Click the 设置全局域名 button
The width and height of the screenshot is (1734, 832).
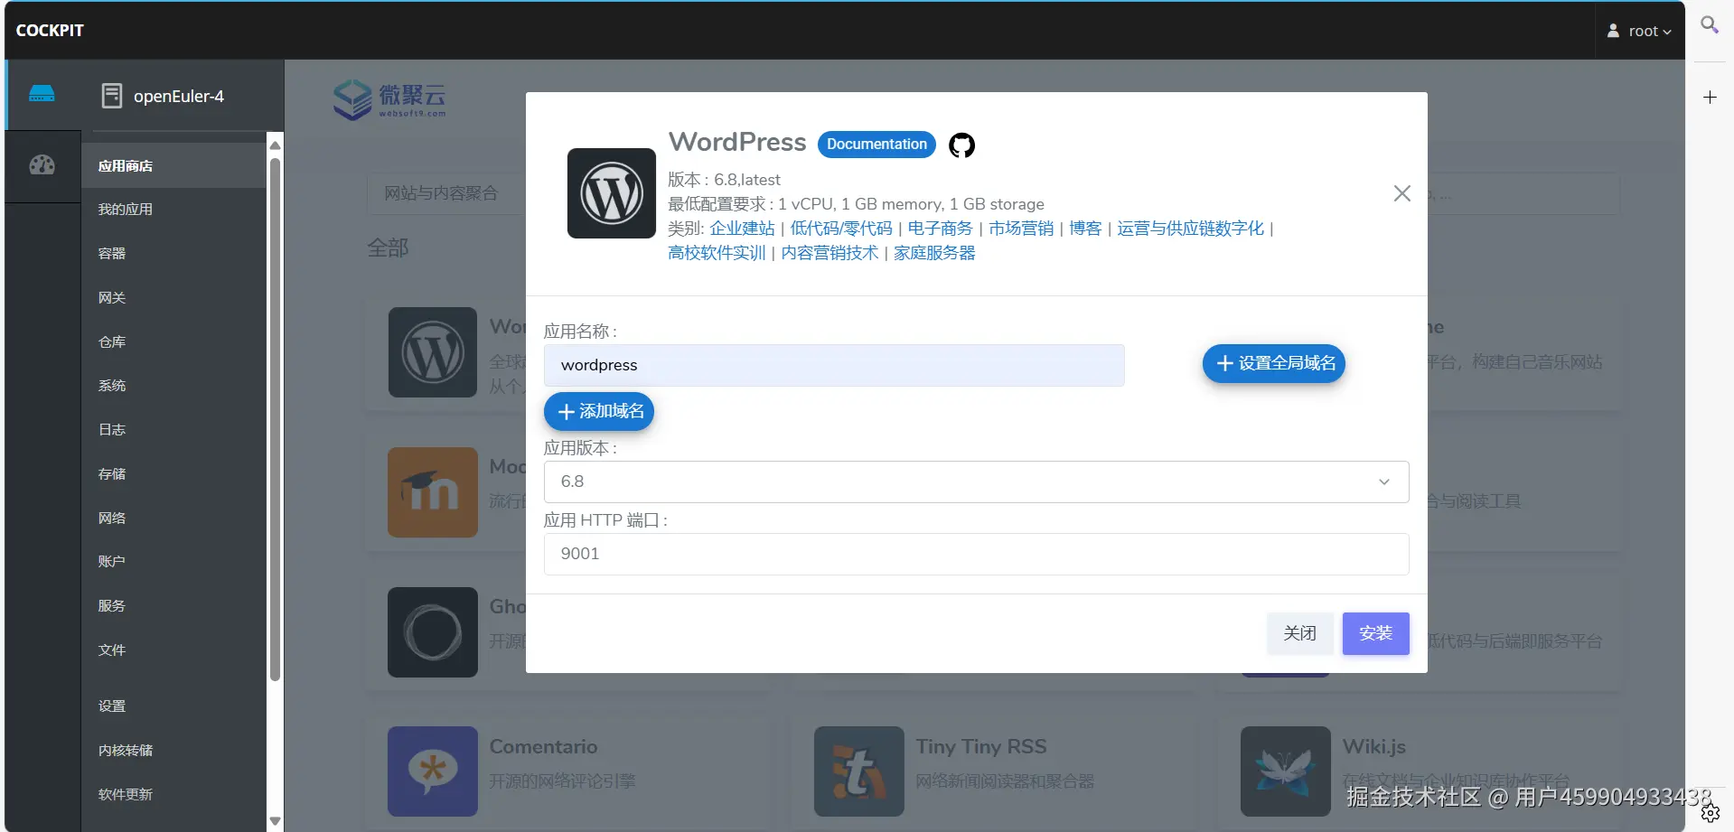[1274, 363]
